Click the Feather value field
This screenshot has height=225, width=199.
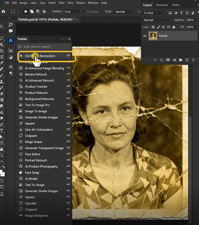coord(72,11)
